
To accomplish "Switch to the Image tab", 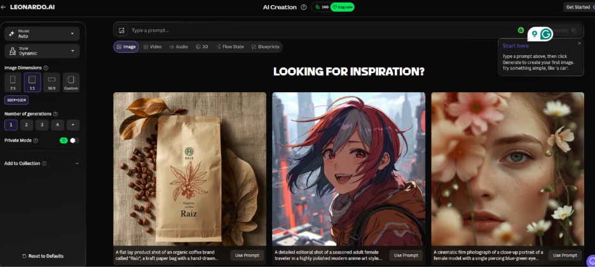I will [x=126, y=46].
